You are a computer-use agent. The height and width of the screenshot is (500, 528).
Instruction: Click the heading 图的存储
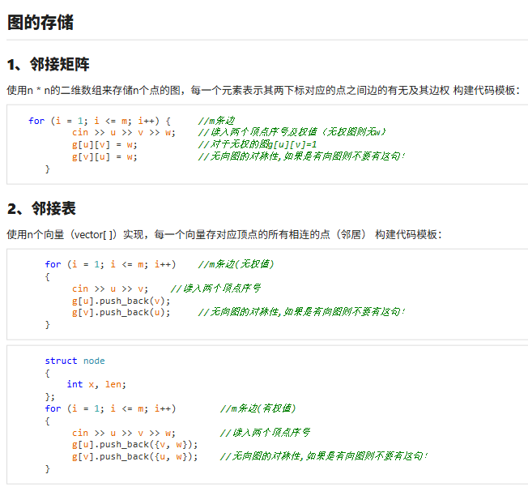tap(40, 23)
